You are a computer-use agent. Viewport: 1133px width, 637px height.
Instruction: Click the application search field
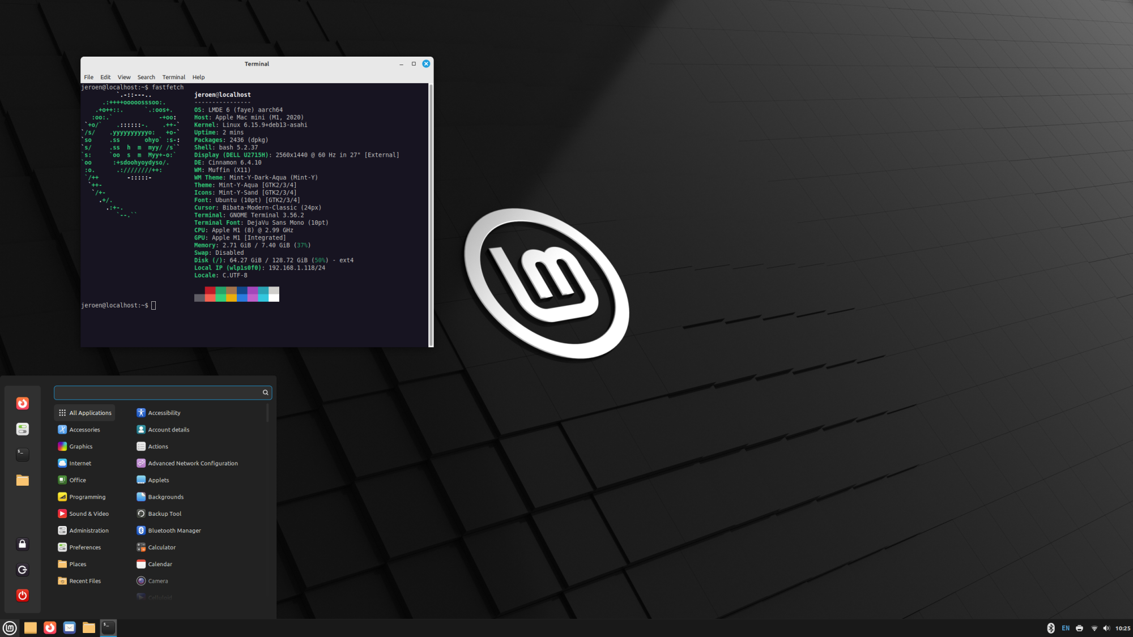click(x=157, y=392)
